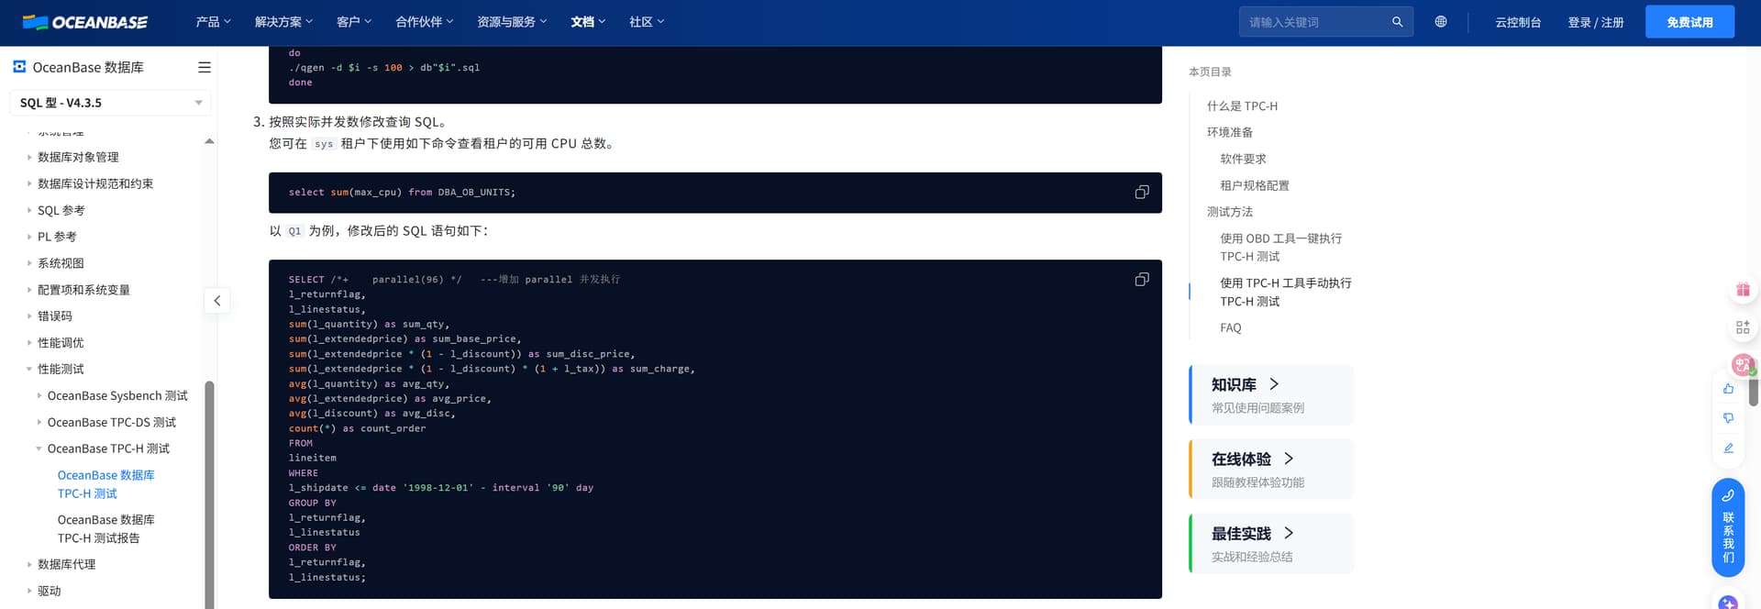Click the 免费试用 button
The width and height of the screenshot is (1761, 609).
click(1689, 22)
